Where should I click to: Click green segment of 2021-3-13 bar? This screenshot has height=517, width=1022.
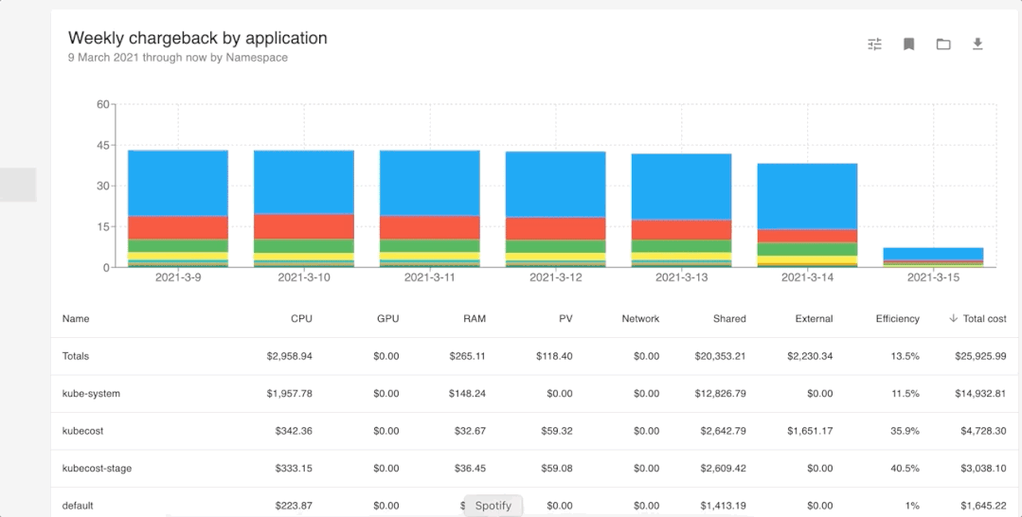pyautogui.click(x=681, y=246)
